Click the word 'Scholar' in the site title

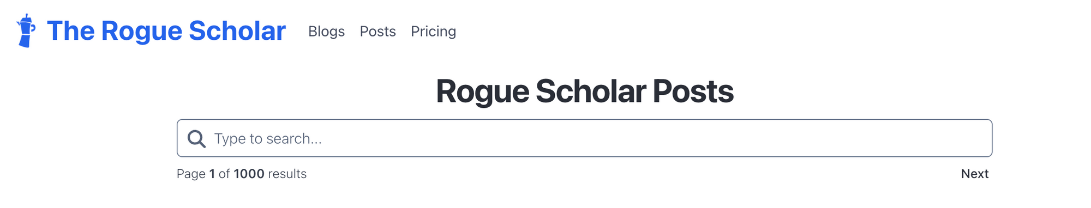237,31
